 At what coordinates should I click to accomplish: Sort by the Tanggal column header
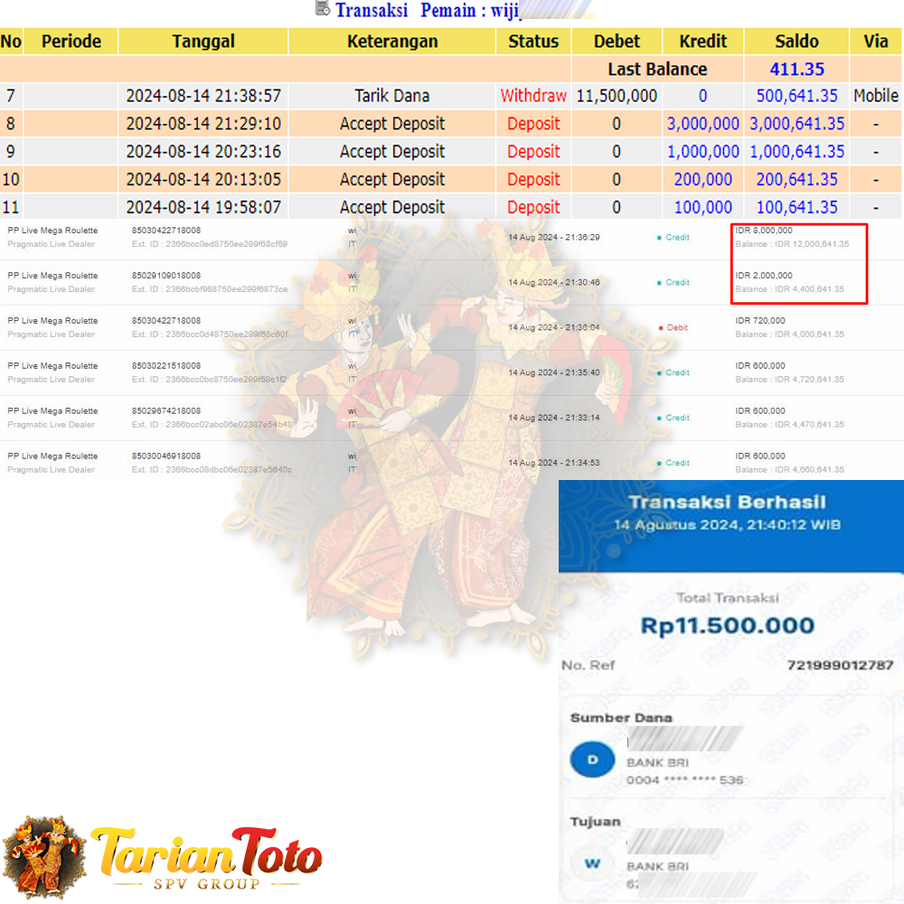click(x=203, y=41)
